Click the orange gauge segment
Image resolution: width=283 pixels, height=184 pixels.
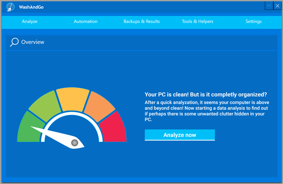(x=99, y=106)
